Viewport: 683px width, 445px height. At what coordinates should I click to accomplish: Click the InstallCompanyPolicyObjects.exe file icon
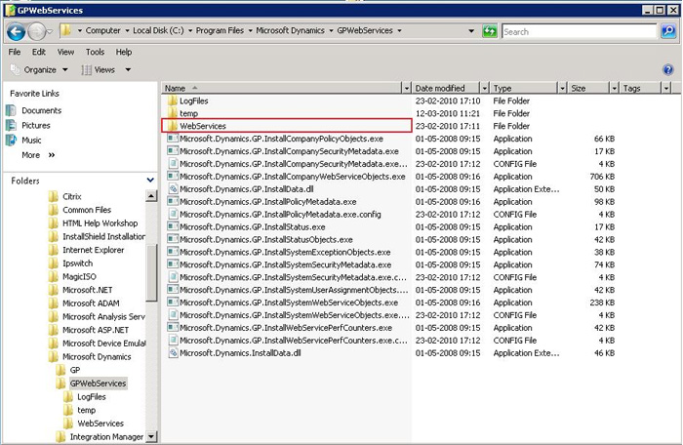tap(173, 139)
